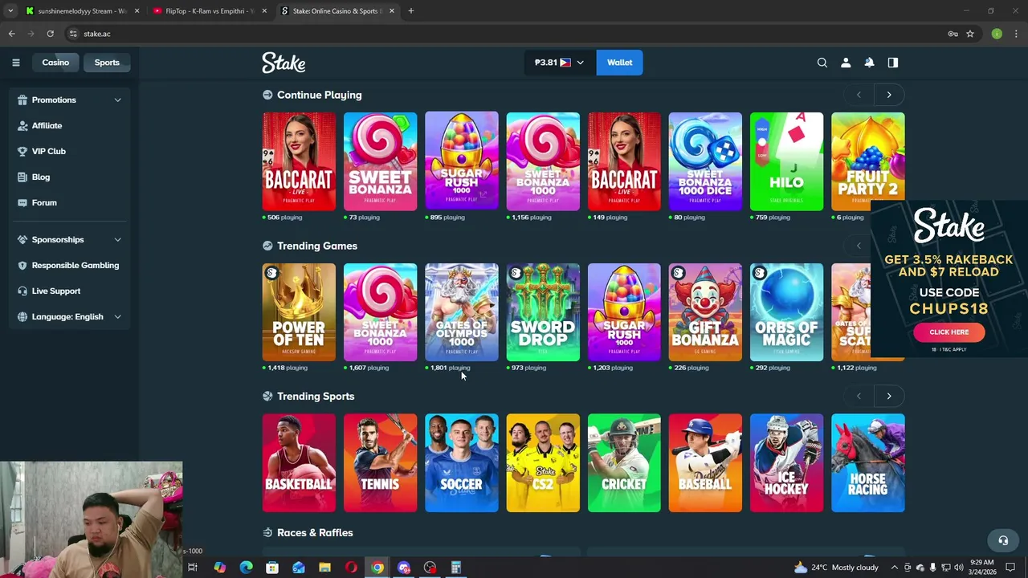
Task: Click the Responsible Gambling shield icon
Action: click(23, 265)
